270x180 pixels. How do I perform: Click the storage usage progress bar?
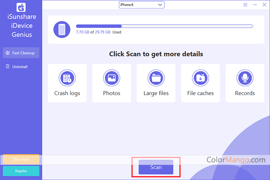(164, 26)
